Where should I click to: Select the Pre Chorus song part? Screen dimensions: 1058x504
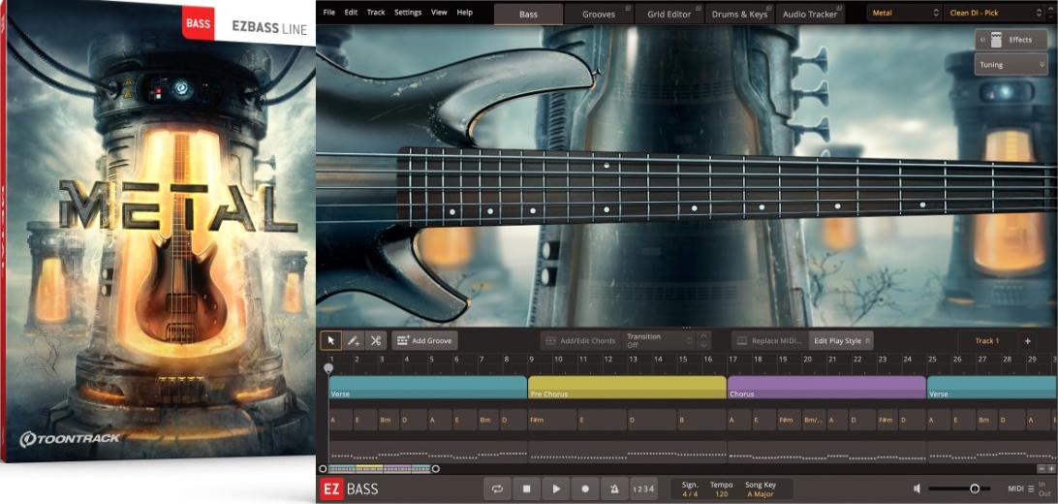coord(627,388)
